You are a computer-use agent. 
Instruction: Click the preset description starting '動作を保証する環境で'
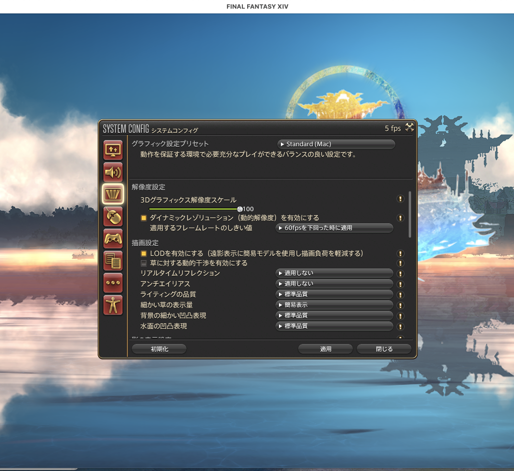(x=249, y=154)
